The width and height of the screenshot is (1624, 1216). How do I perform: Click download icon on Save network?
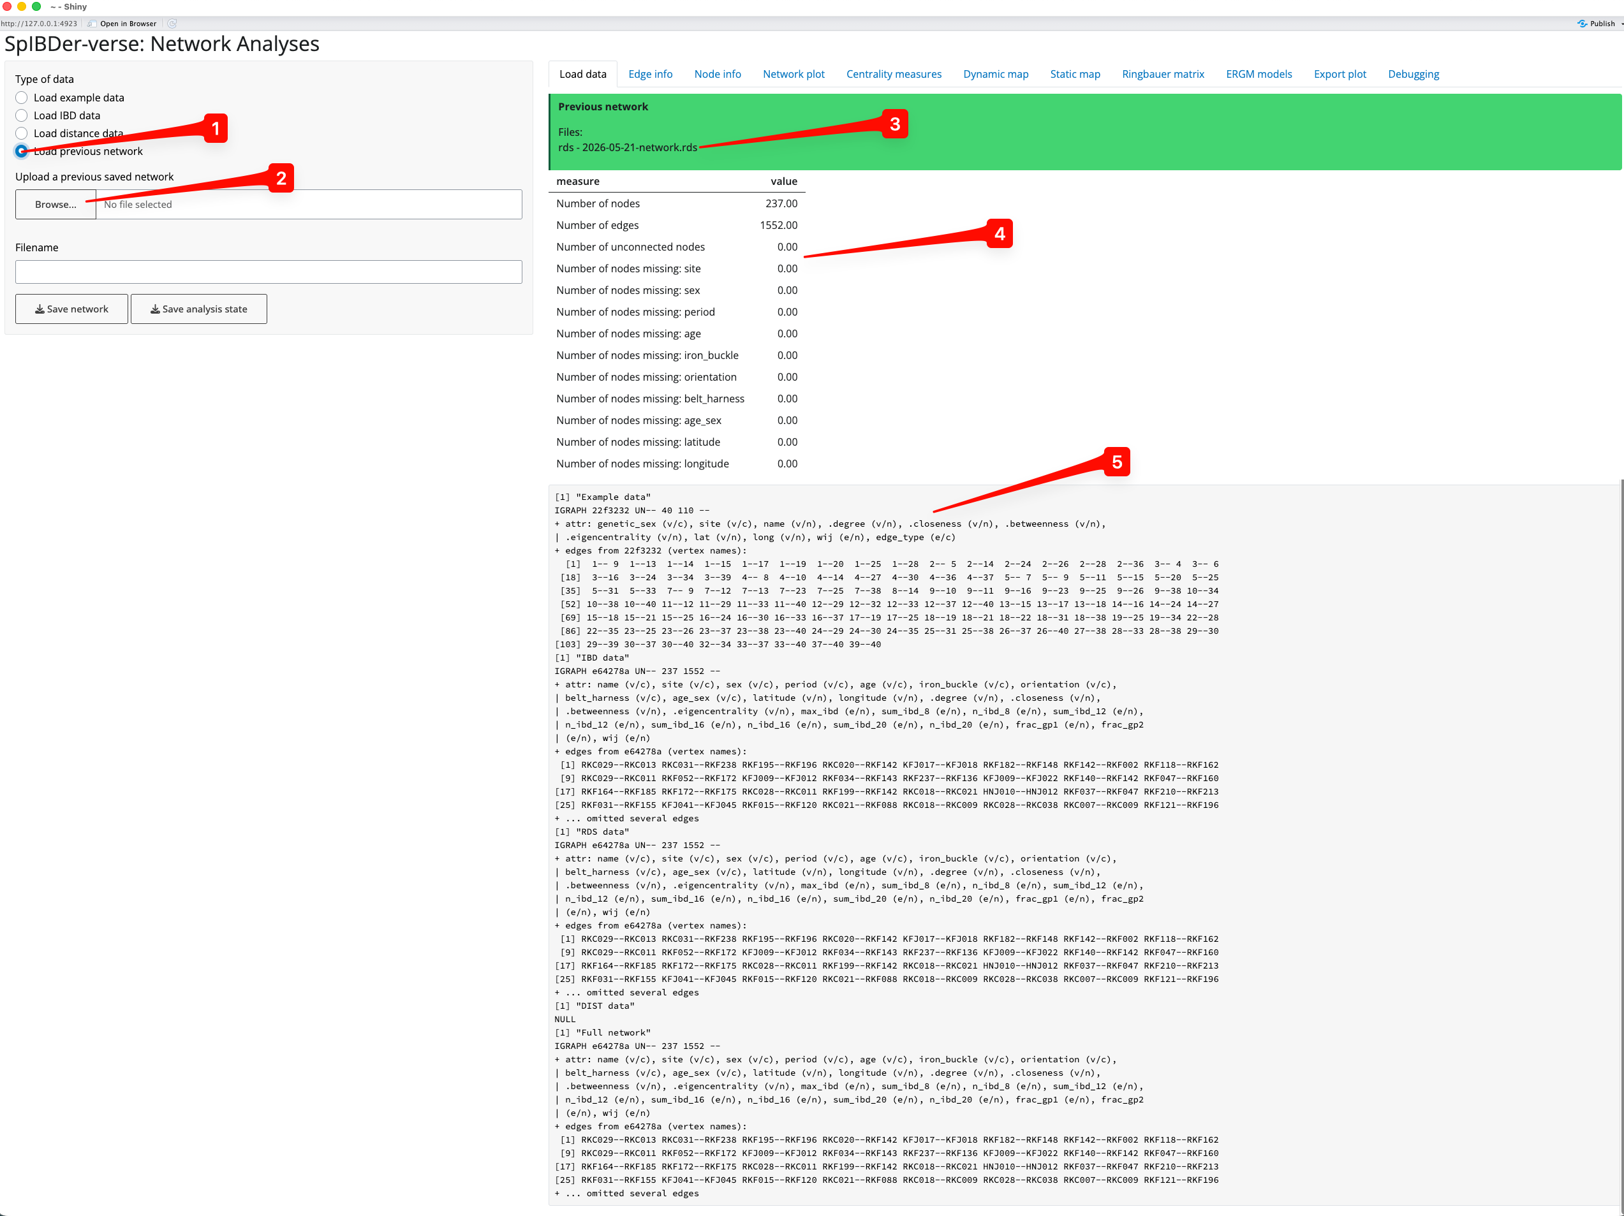pyautogui.click(x=40, y=309)
